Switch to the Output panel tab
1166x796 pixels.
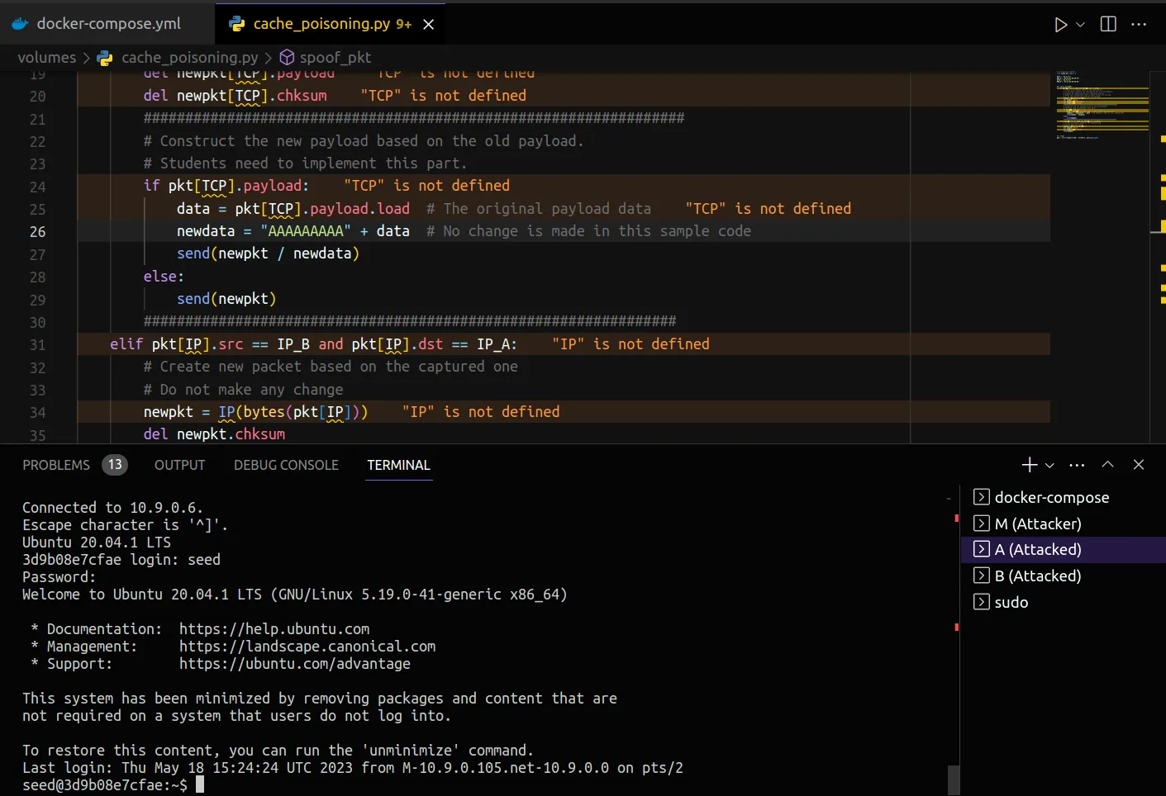click(179, 465)
